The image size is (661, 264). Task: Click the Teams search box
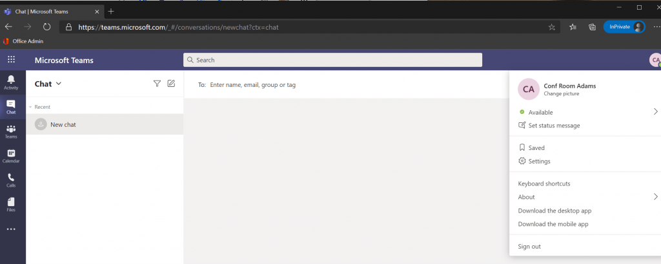click(332, 60)
